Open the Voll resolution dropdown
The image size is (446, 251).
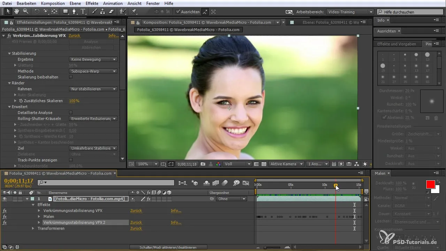point(238,164)
